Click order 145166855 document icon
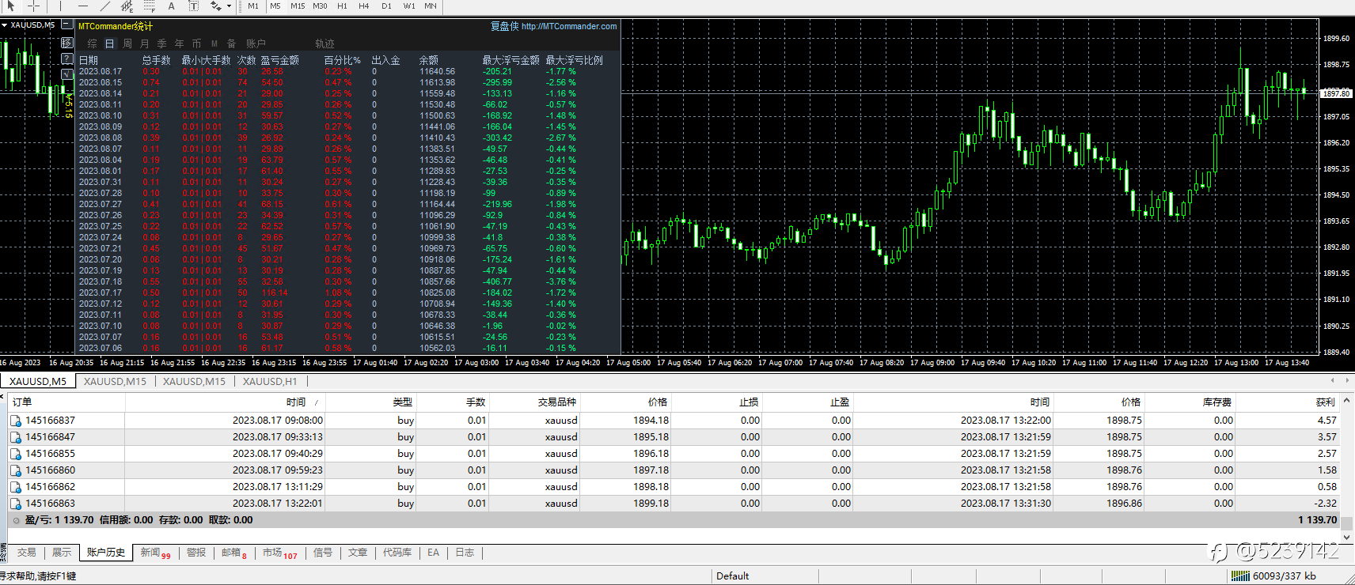1355x585 pixels. (x=16, y=454)
